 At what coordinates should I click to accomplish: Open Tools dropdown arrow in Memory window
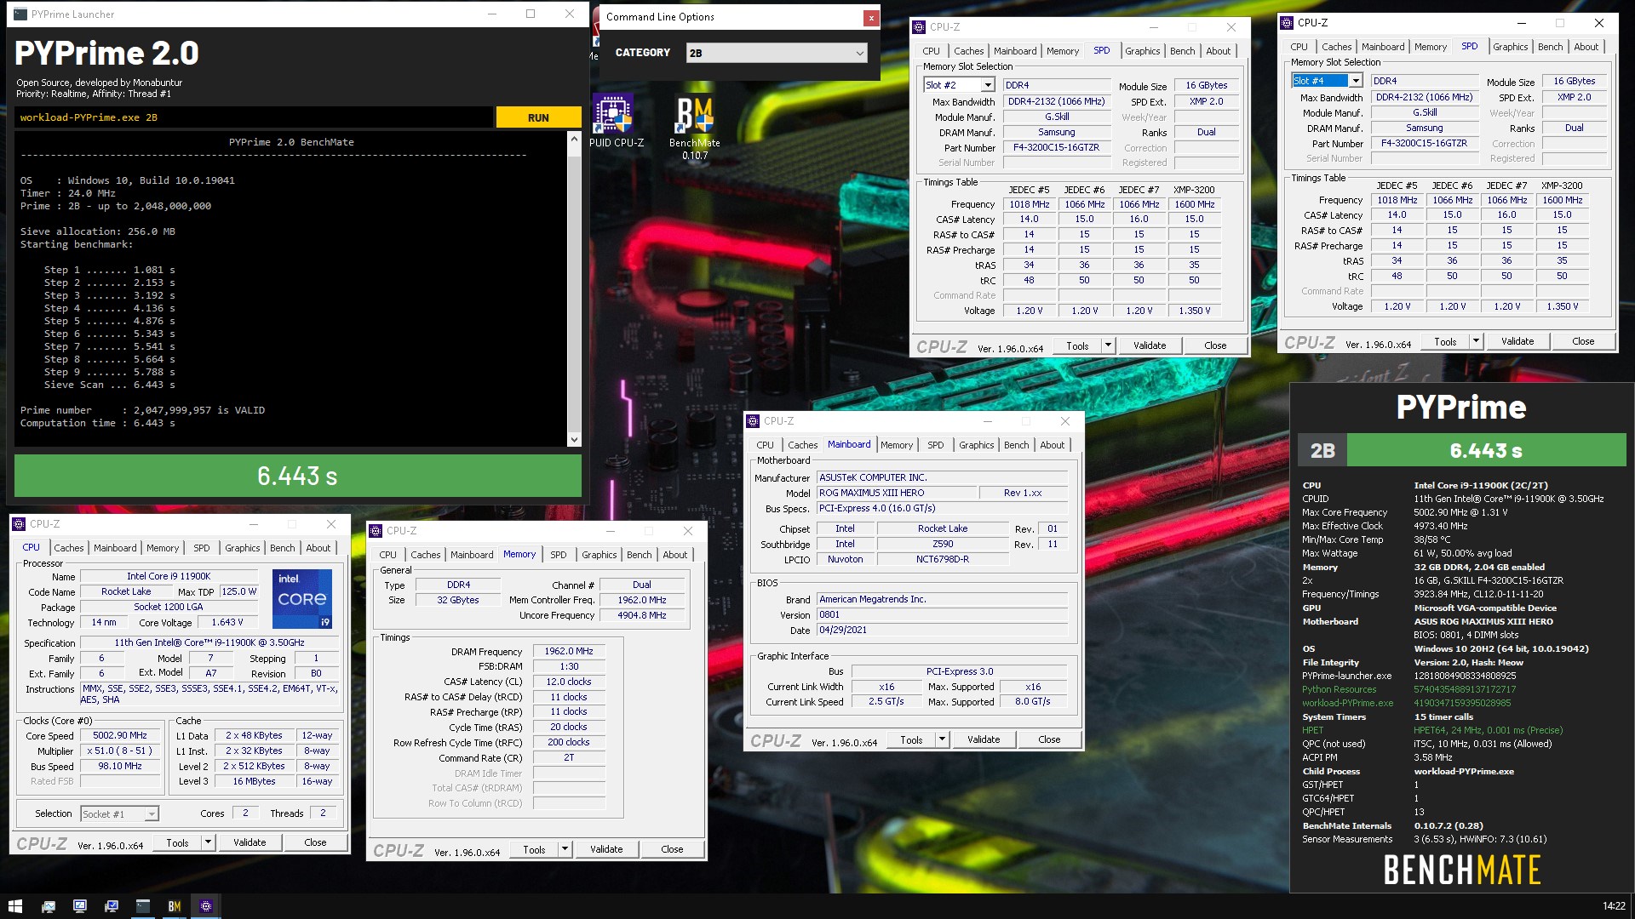[565, 849]
